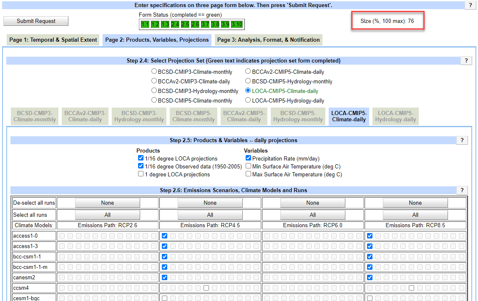This screenshot has width=478, height=301.
Task: Click None above the RCP8.5 column
Action: pyautogui.click(x=415, y=203)
